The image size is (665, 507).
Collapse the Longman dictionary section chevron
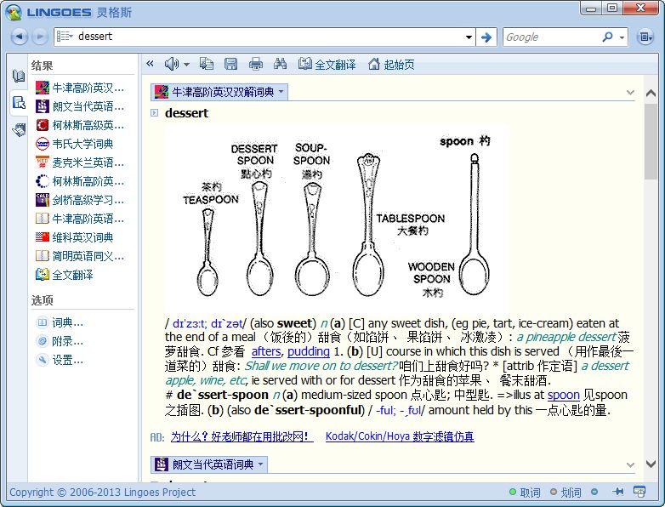pos(630,464)
